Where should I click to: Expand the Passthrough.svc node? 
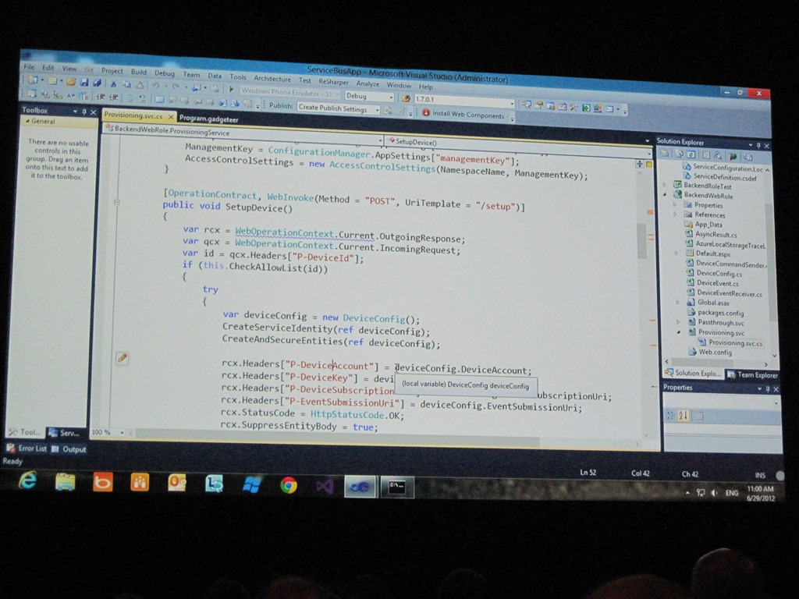tap(678, 322)
